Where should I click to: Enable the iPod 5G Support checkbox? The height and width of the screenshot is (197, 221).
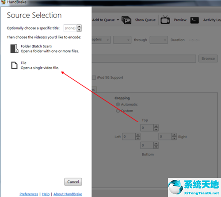(94, 77)
